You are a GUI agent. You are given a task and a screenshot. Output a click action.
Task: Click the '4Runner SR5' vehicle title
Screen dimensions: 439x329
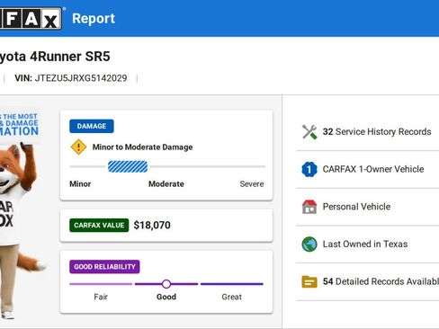70,57
